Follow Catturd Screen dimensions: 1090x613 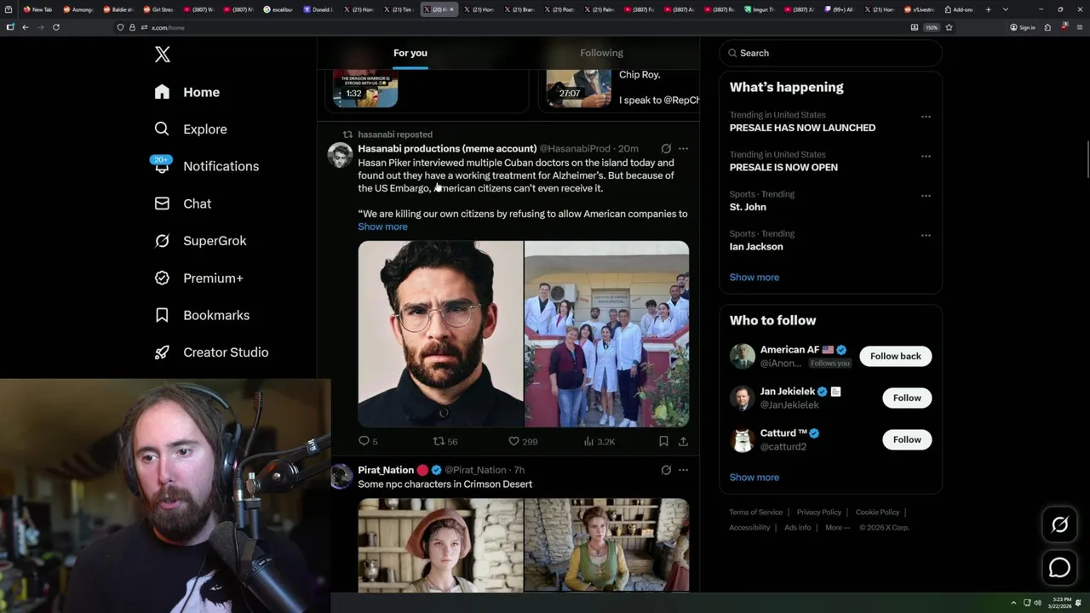click(907, 439)
